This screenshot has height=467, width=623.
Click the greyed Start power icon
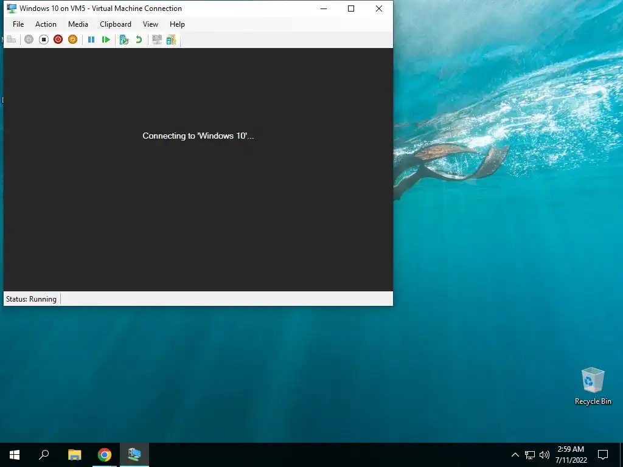click(x=29, y=40)
